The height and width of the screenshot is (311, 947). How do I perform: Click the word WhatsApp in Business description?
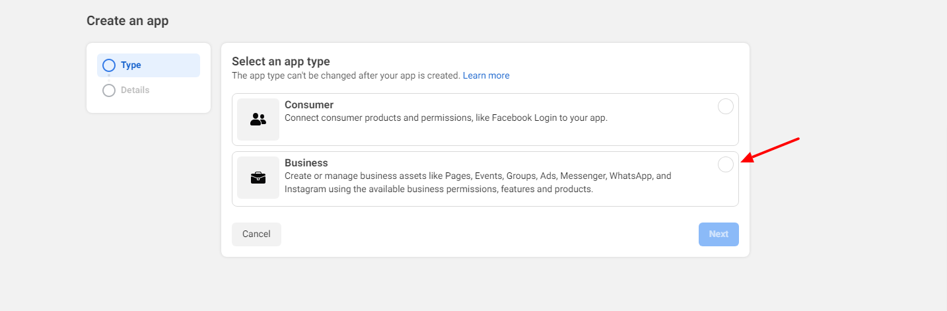coord(631,176)
